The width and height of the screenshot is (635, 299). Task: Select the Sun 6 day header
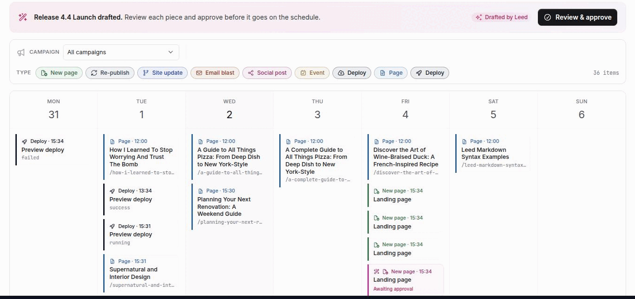tap(581, 110)
